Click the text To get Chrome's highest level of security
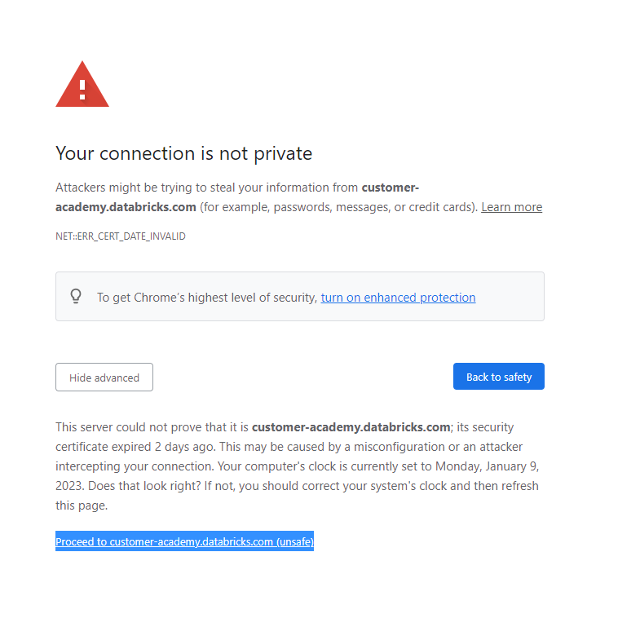 (206, 298)
